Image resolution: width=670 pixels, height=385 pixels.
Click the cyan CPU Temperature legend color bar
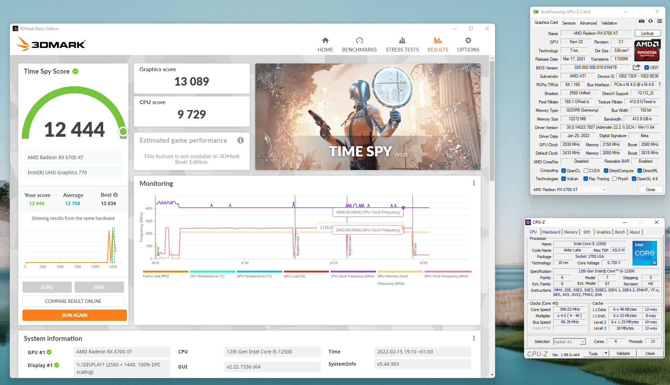point(212,271)
